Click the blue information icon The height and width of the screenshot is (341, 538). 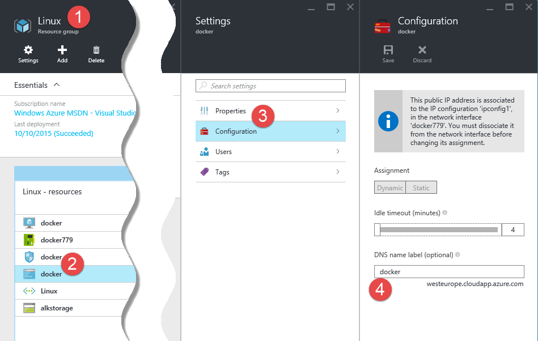(388, 121)
